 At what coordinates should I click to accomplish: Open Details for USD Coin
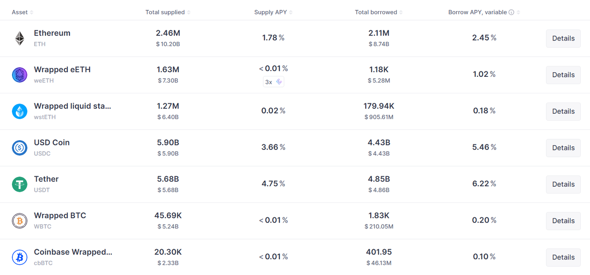pos(563,148)
